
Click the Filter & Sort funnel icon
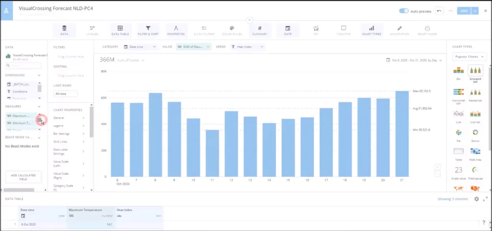(x=148, y=29)
